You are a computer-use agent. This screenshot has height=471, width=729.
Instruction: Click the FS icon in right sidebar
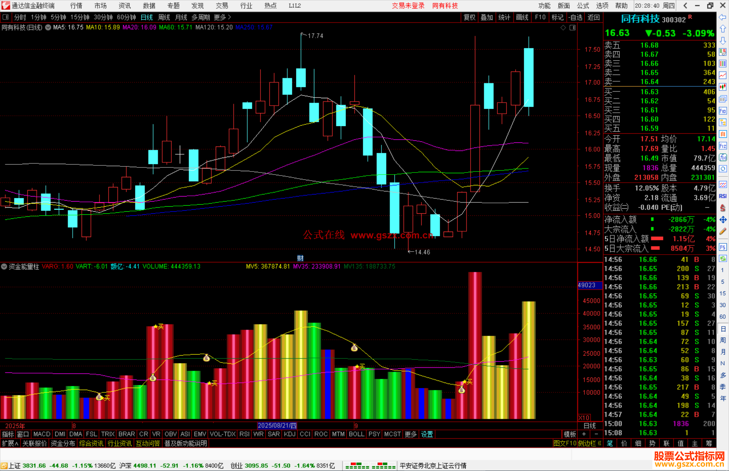click(723, 247)
